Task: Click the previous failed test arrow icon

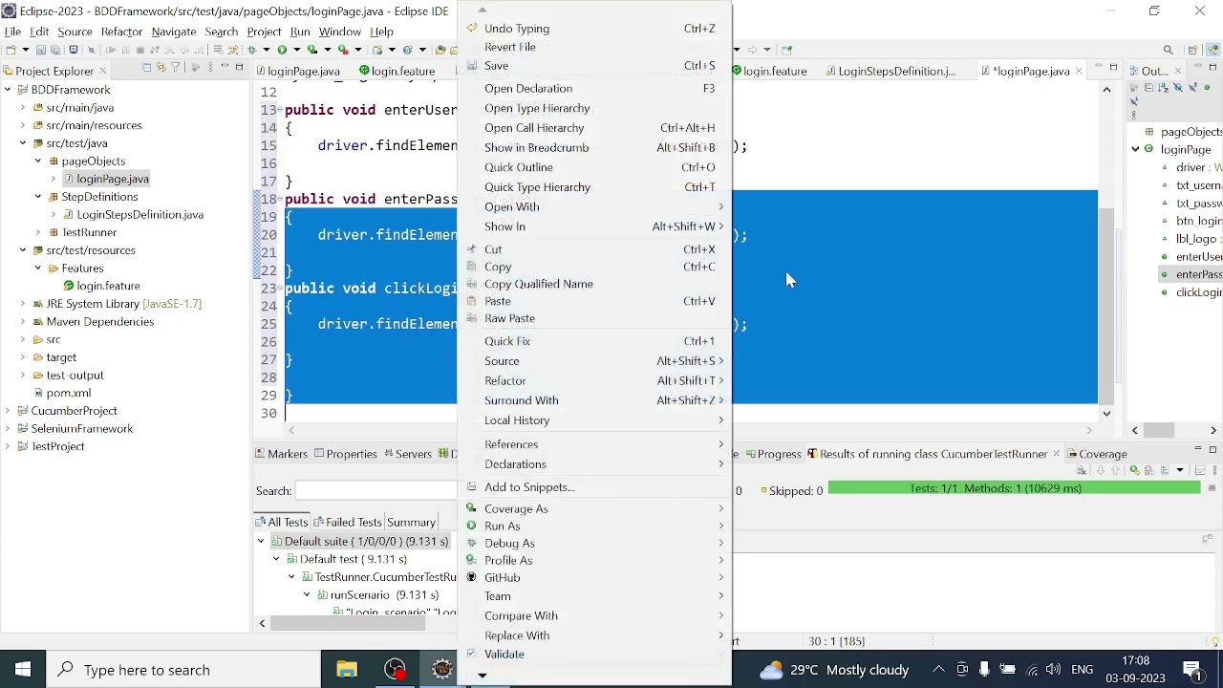Action: click(x=1116, y=471)
